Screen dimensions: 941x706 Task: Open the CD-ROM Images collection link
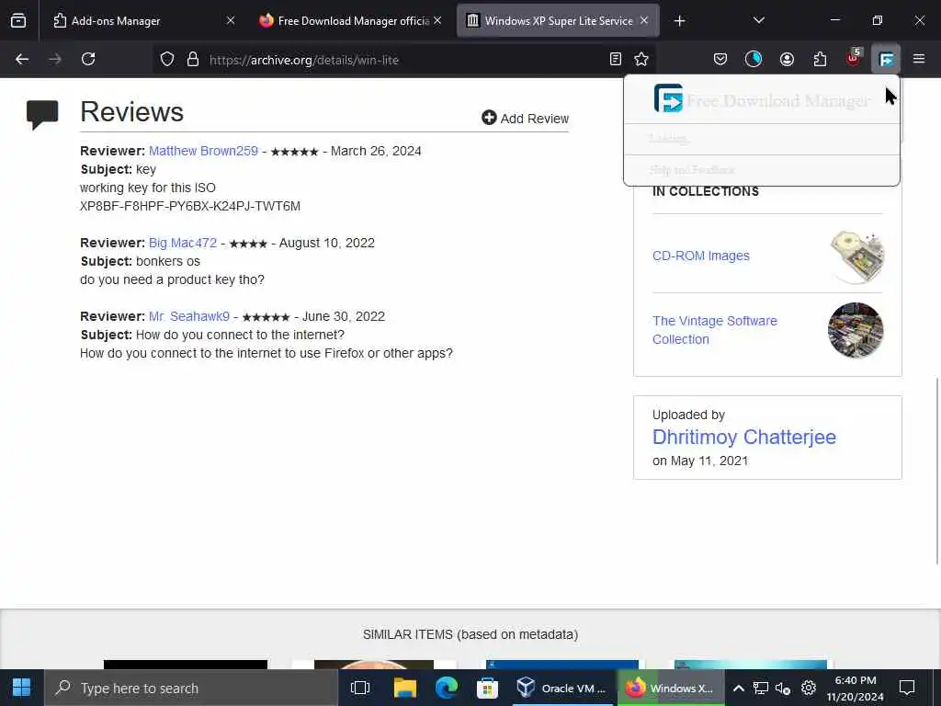(x=701, y=256)
